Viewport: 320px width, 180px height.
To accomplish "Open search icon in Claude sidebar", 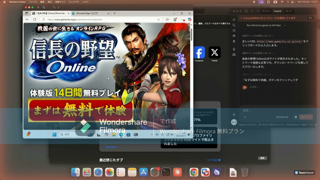I will [x=234, y=25].
